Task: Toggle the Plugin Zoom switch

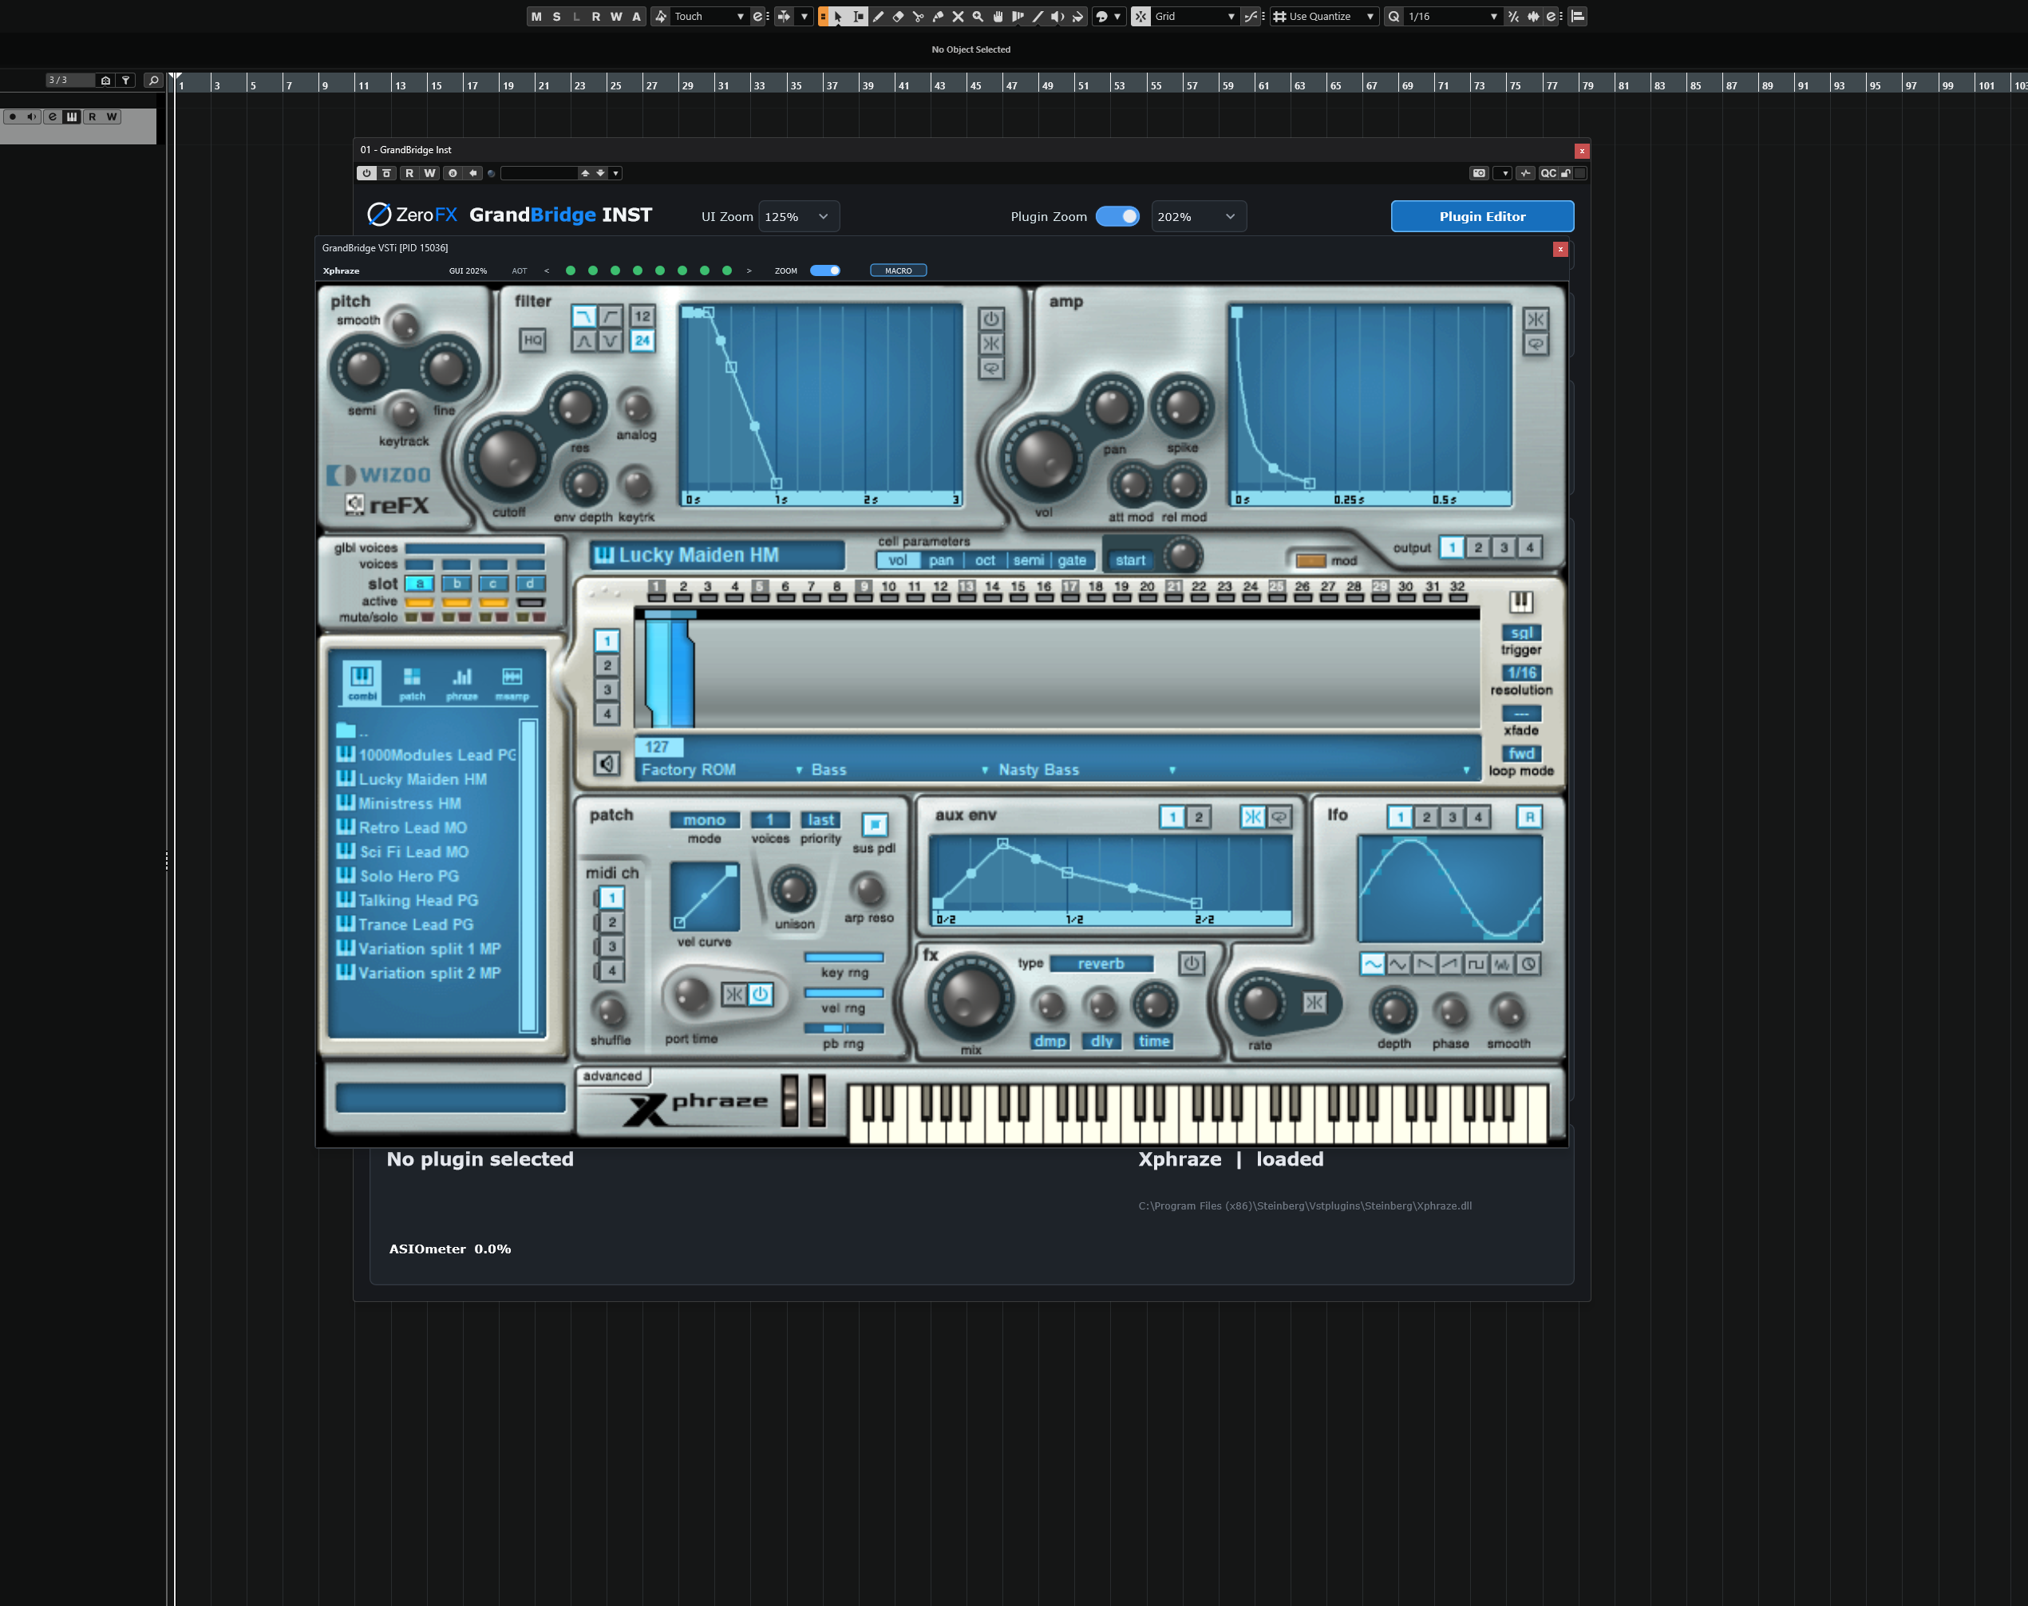Action: point(1117,216)
